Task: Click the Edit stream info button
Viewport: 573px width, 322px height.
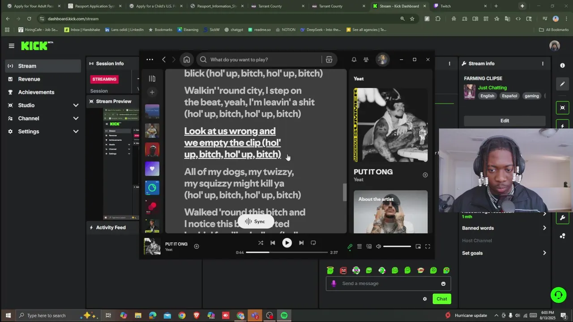Action: (x=505, y=121)
